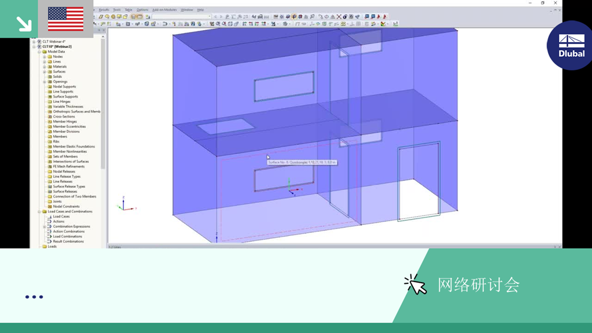Select Connection of Two Members item
Image resolution: width=592 pixels, height=333 pixels.
click(75, 197)
